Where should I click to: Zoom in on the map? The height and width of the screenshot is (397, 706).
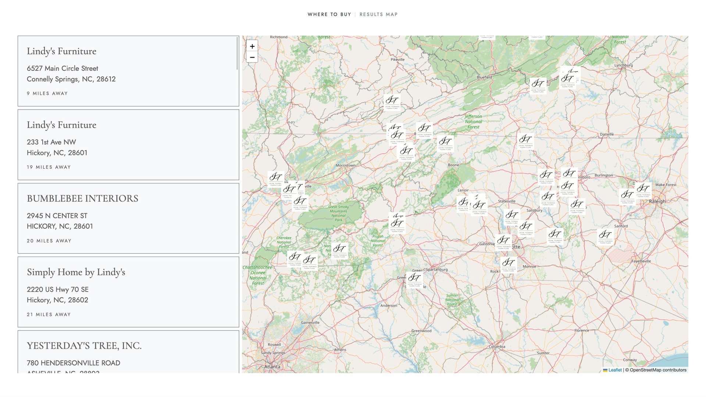point(252,46)
